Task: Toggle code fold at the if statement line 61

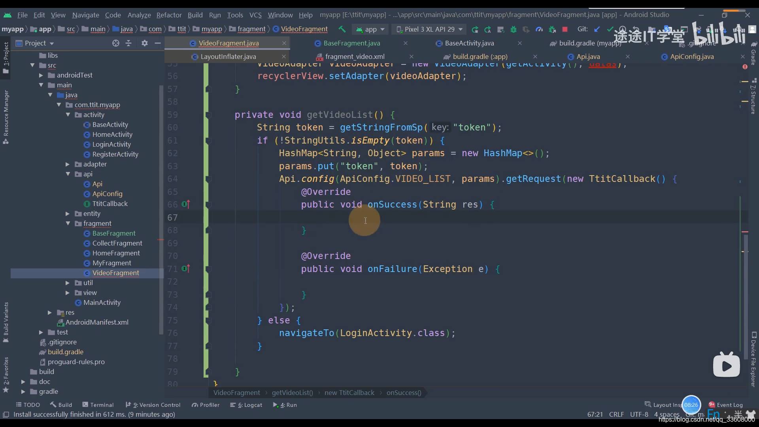Action: tap(208, 141)
